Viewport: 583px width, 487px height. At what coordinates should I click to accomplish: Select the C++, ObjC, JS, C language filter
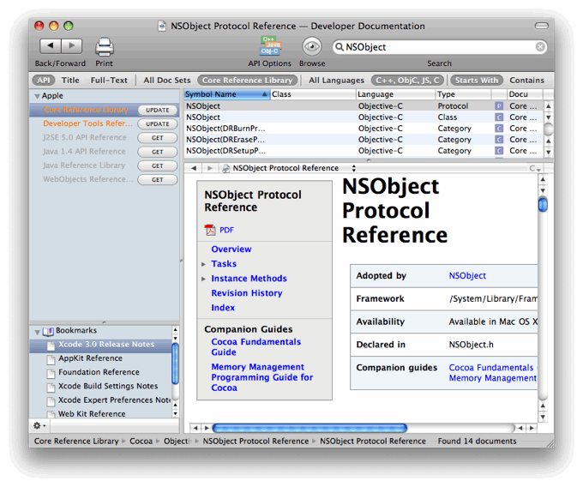407,81
